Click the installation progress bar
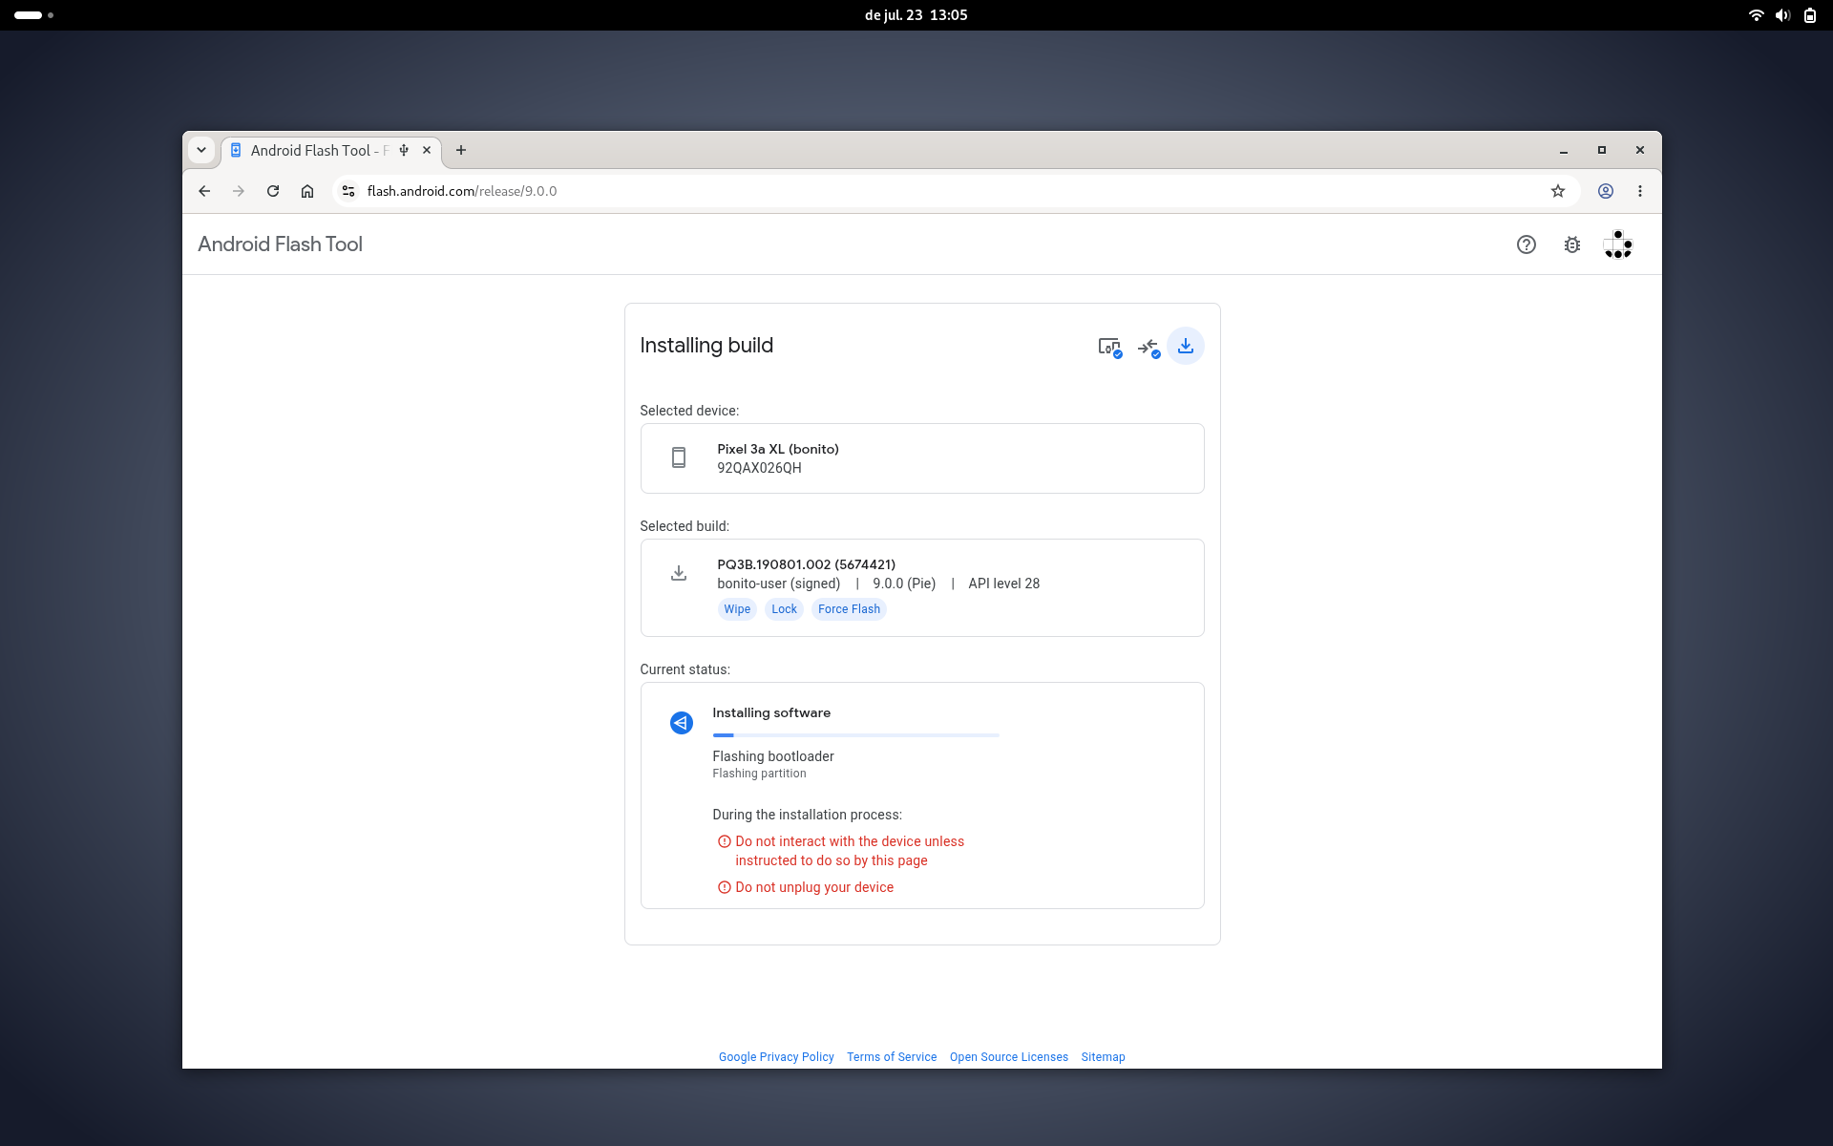 click(855, 735)
